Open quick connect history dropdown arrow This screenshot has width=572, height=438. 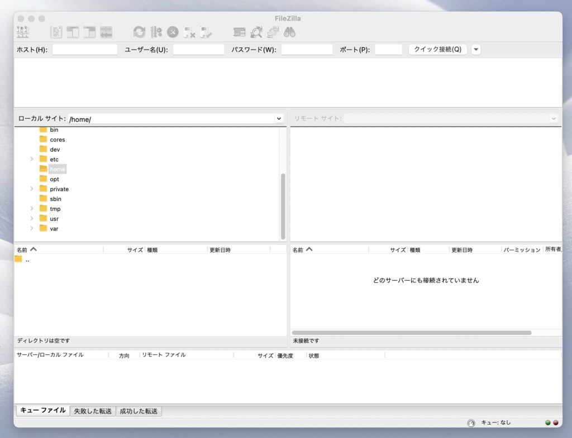pyautogui.click(x=476, y=50)
